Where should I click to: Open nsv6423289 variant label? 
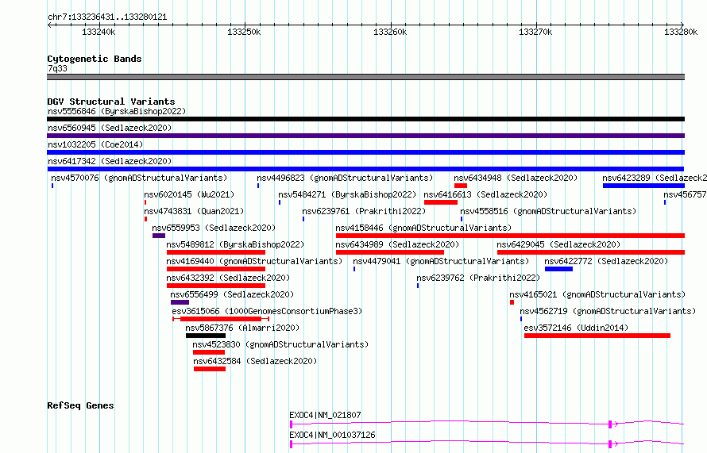point(655,178)
